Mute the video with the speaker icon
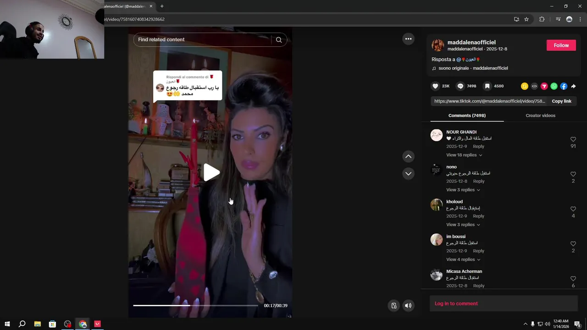Viewport: 587px width, 330px height. (408, 306)
